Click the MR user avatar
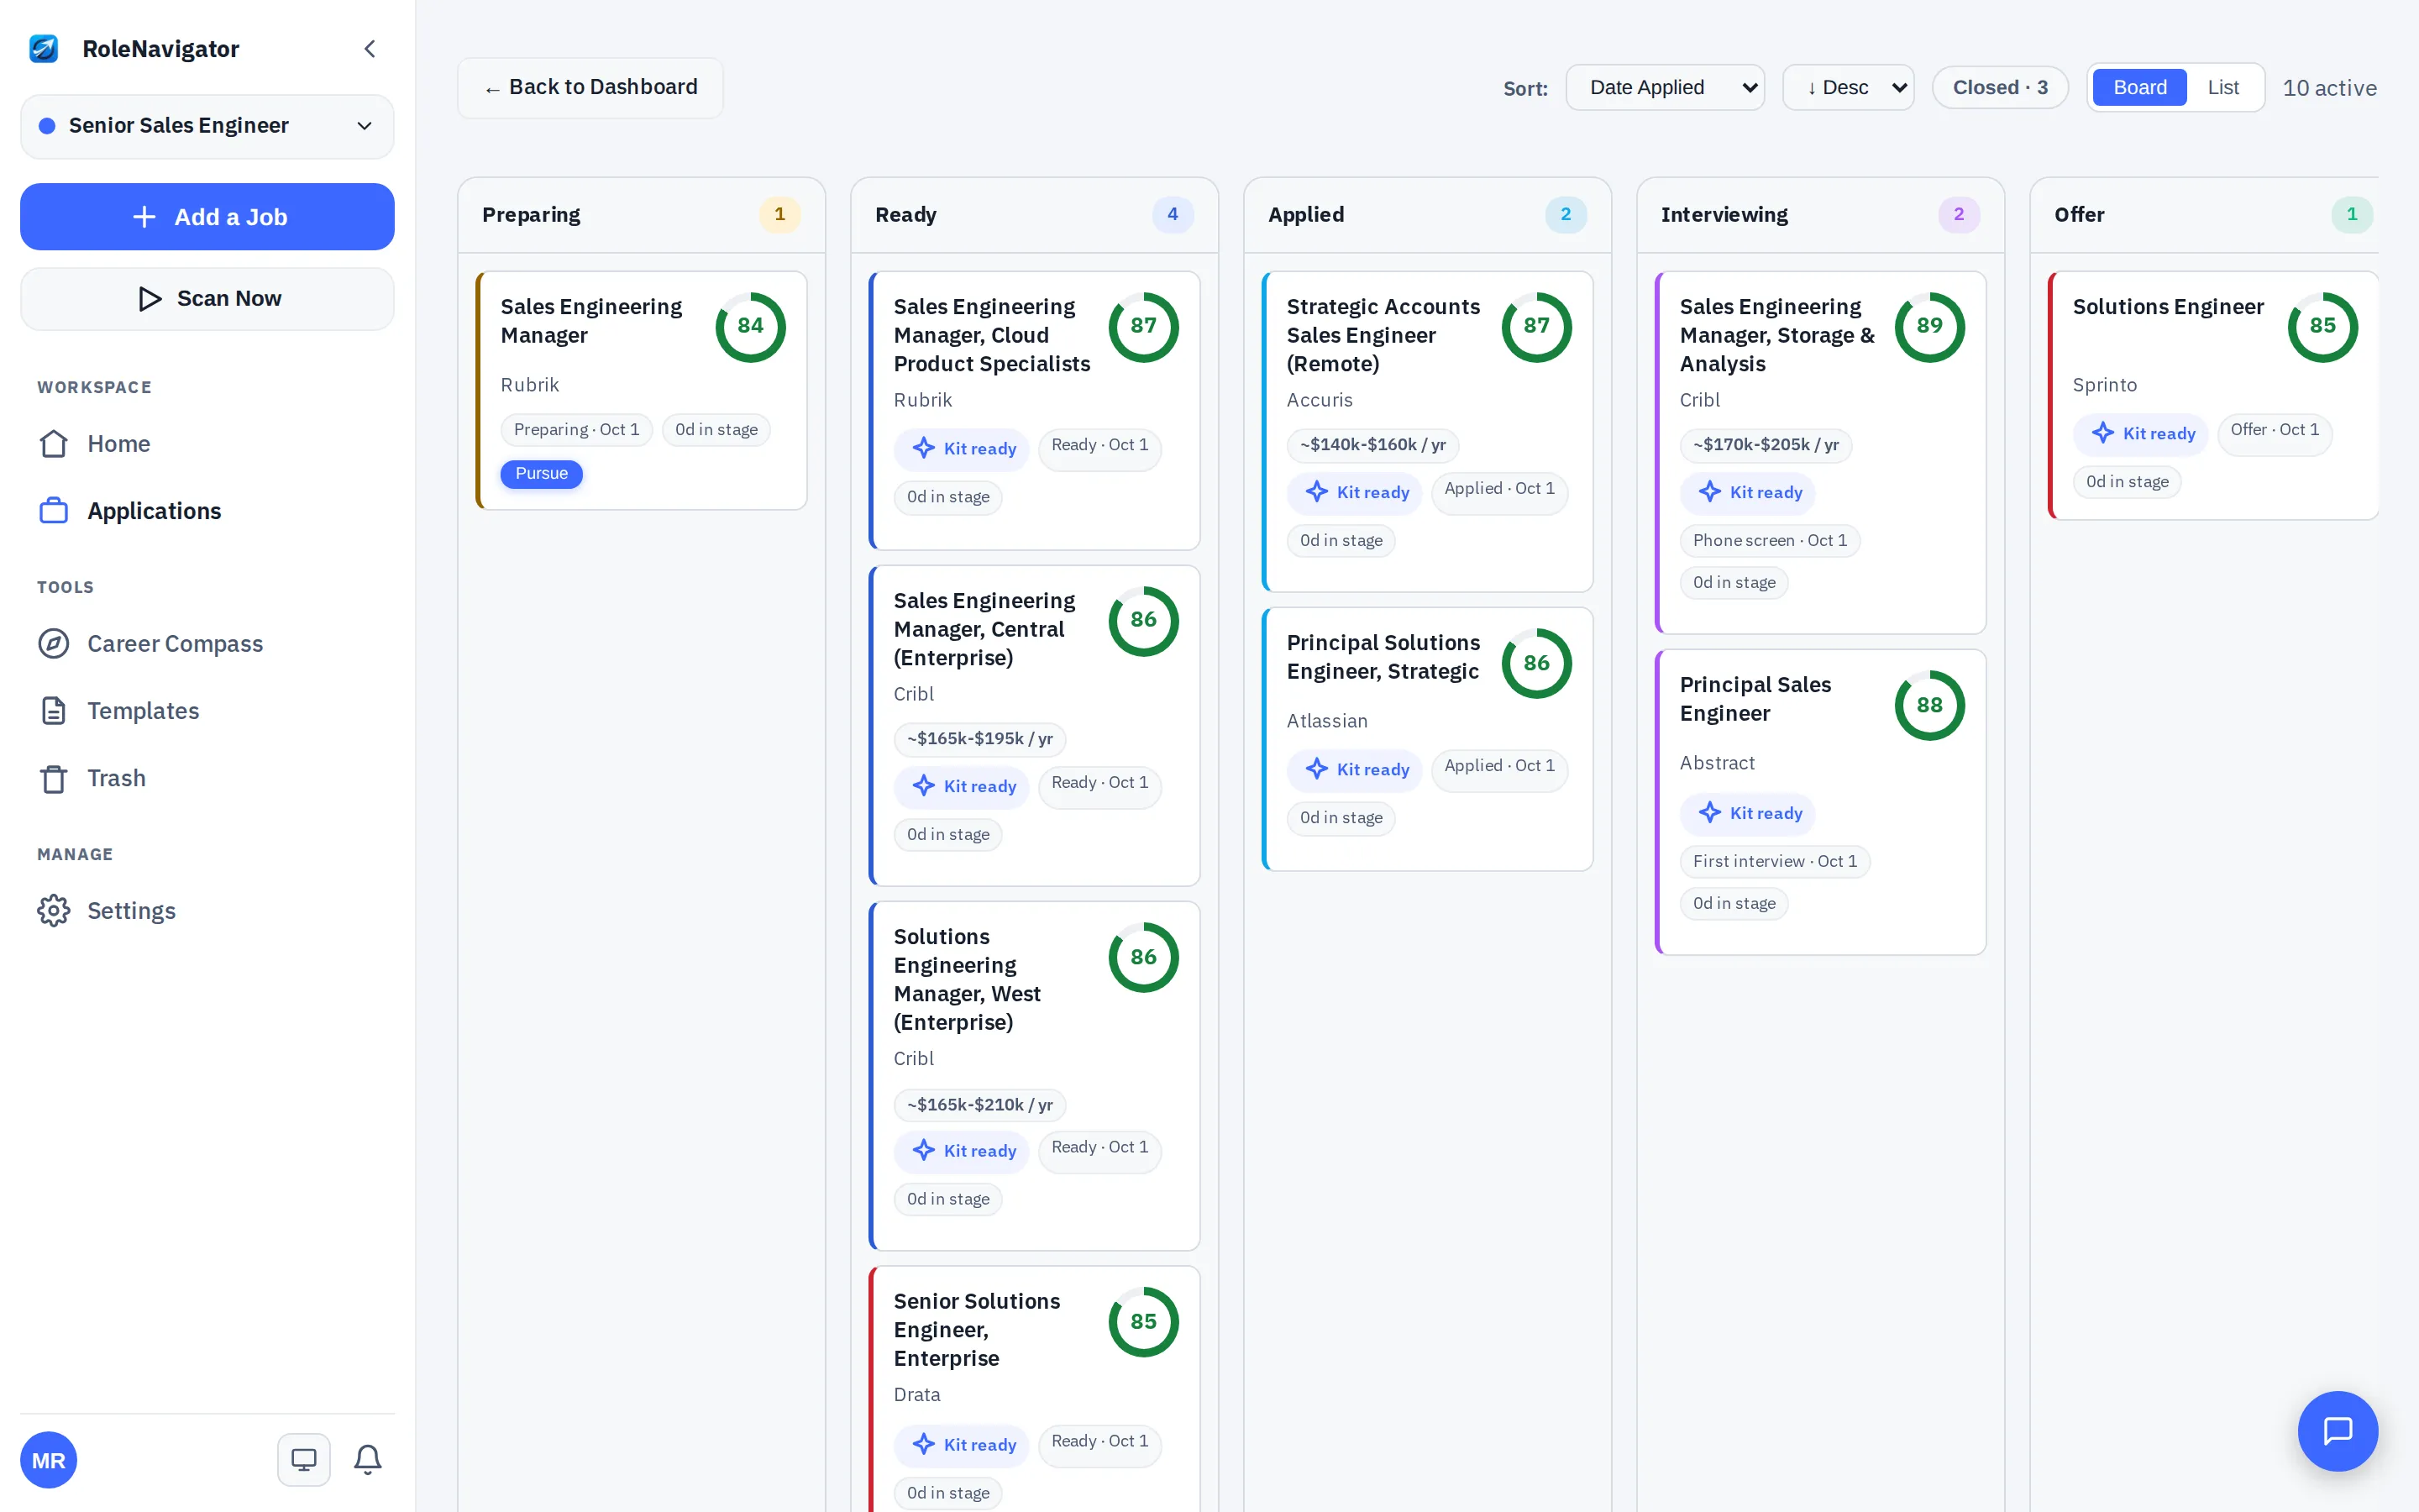This screenshot has height=1512, width=2419. (48, 1460)
